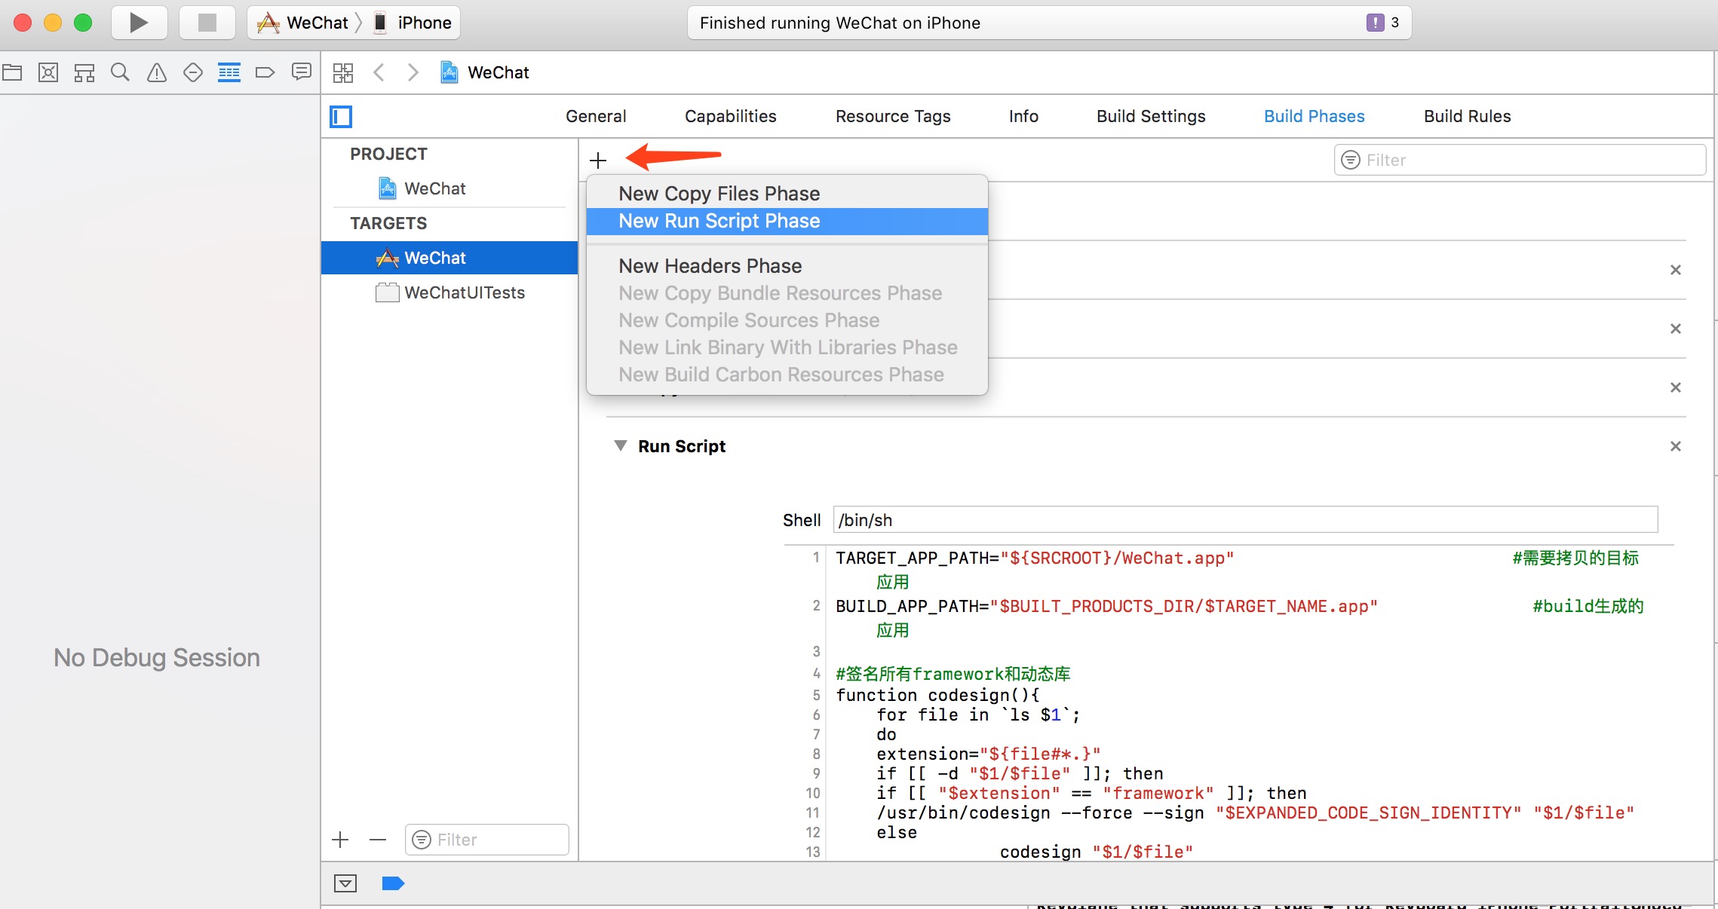This screenshot has height=909, width=1718.
Task: Switch to the Build Settings tab
Action: pos(1151,116)
